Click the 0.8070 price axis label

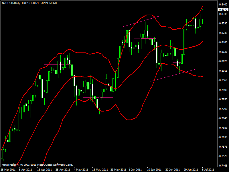(x=223, y=61)
